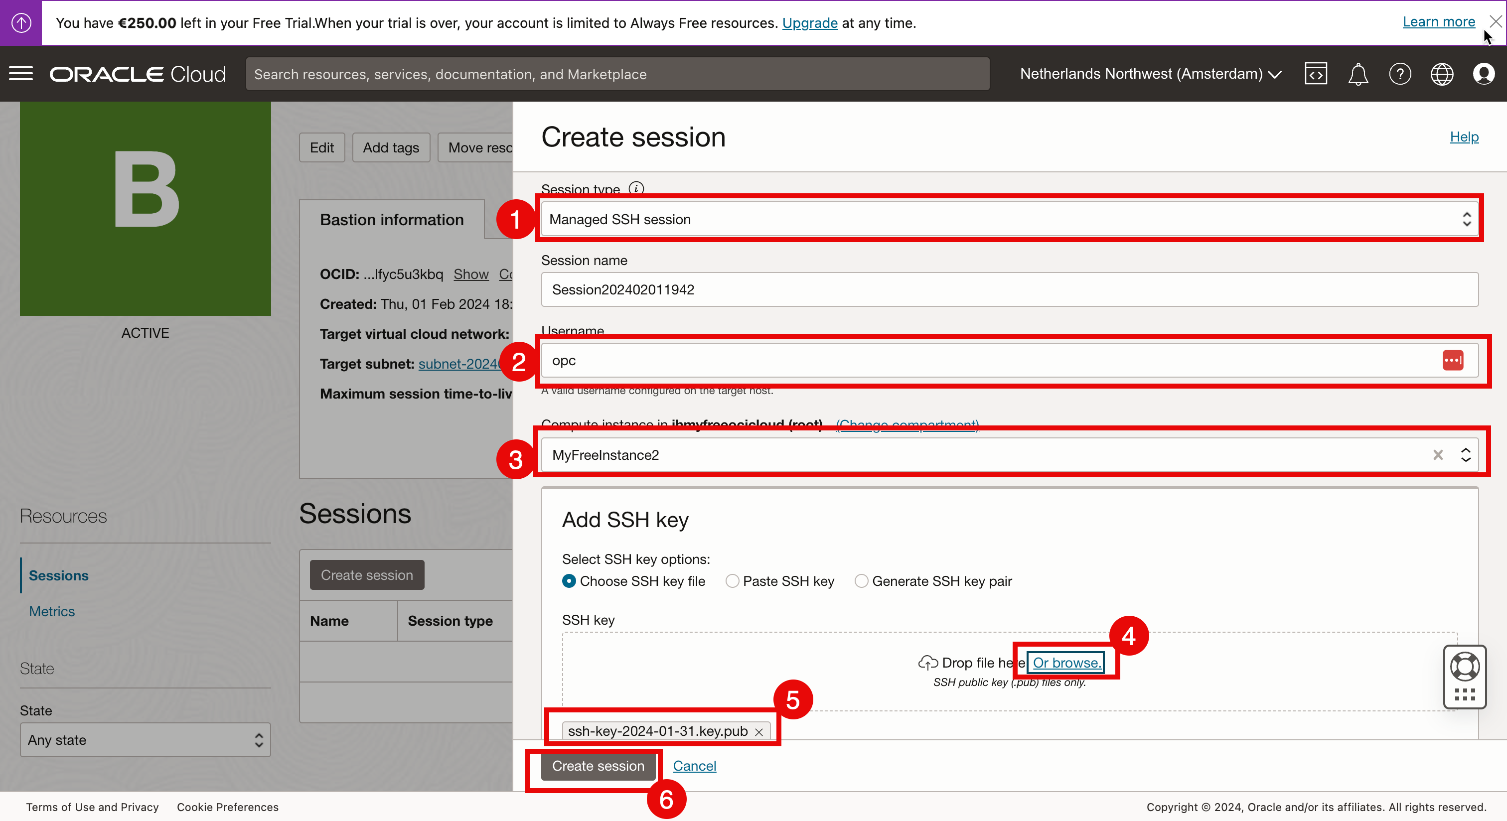Remove the ssh-key-2024-01-31.key.pub file

click(759, 731)
